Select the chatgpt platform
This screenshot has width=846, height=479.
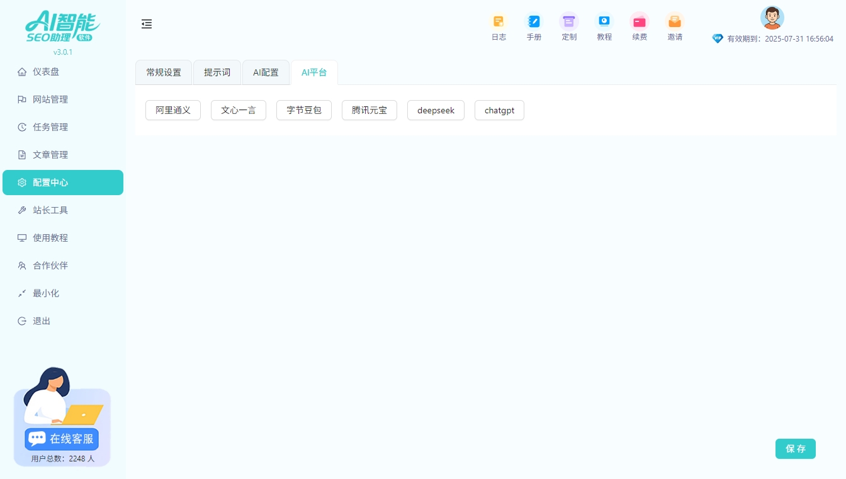tap(499, 110)
